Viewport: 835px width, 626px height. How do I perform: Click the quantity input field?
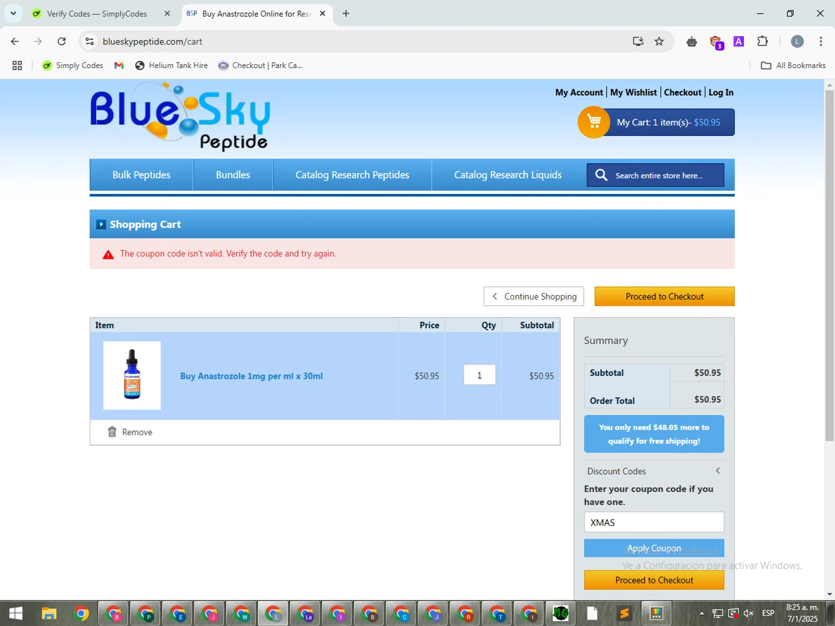[x=479, y=375]
